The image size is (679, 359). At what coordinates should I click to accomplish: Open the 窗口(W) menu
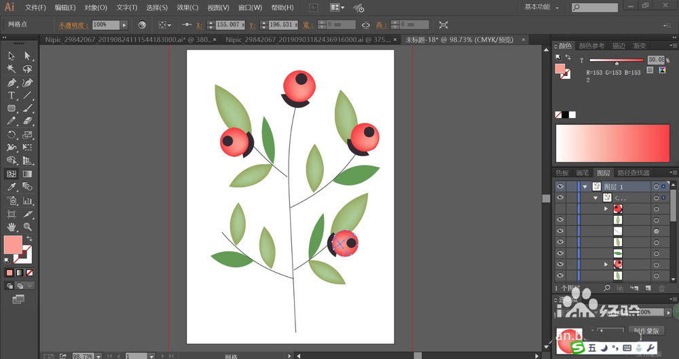tap(251, 7)
